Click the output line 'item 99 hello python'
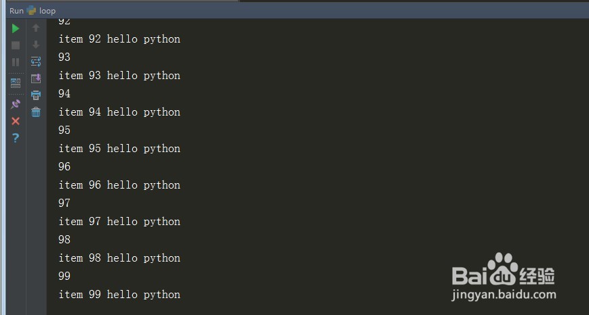The height and width of the screenshot is (315, 589). tap(119, 295)
